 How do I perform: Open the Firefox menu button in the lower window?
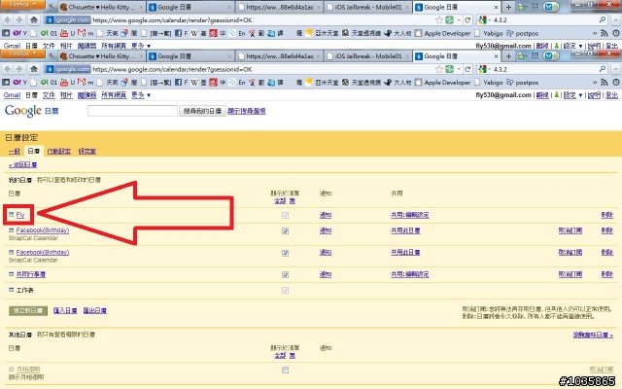22,53
